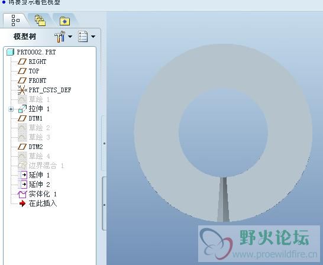323x265 pixels.
Task: Select the FRONT datum plane
Action: tap(32, 80)
